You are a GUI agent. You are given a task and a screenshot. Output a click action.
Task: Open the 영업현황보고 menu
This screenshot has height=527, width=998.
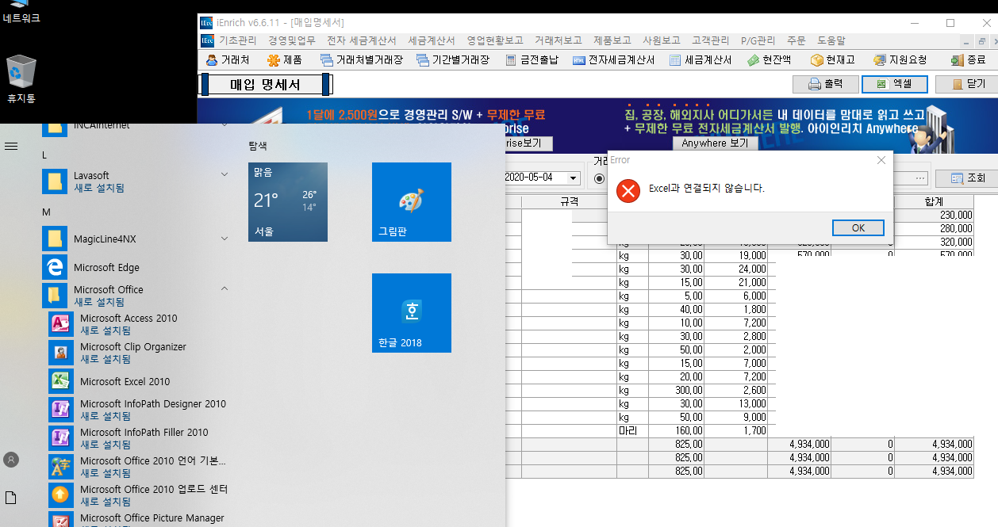pyautogui.click(x=494, y=40)
